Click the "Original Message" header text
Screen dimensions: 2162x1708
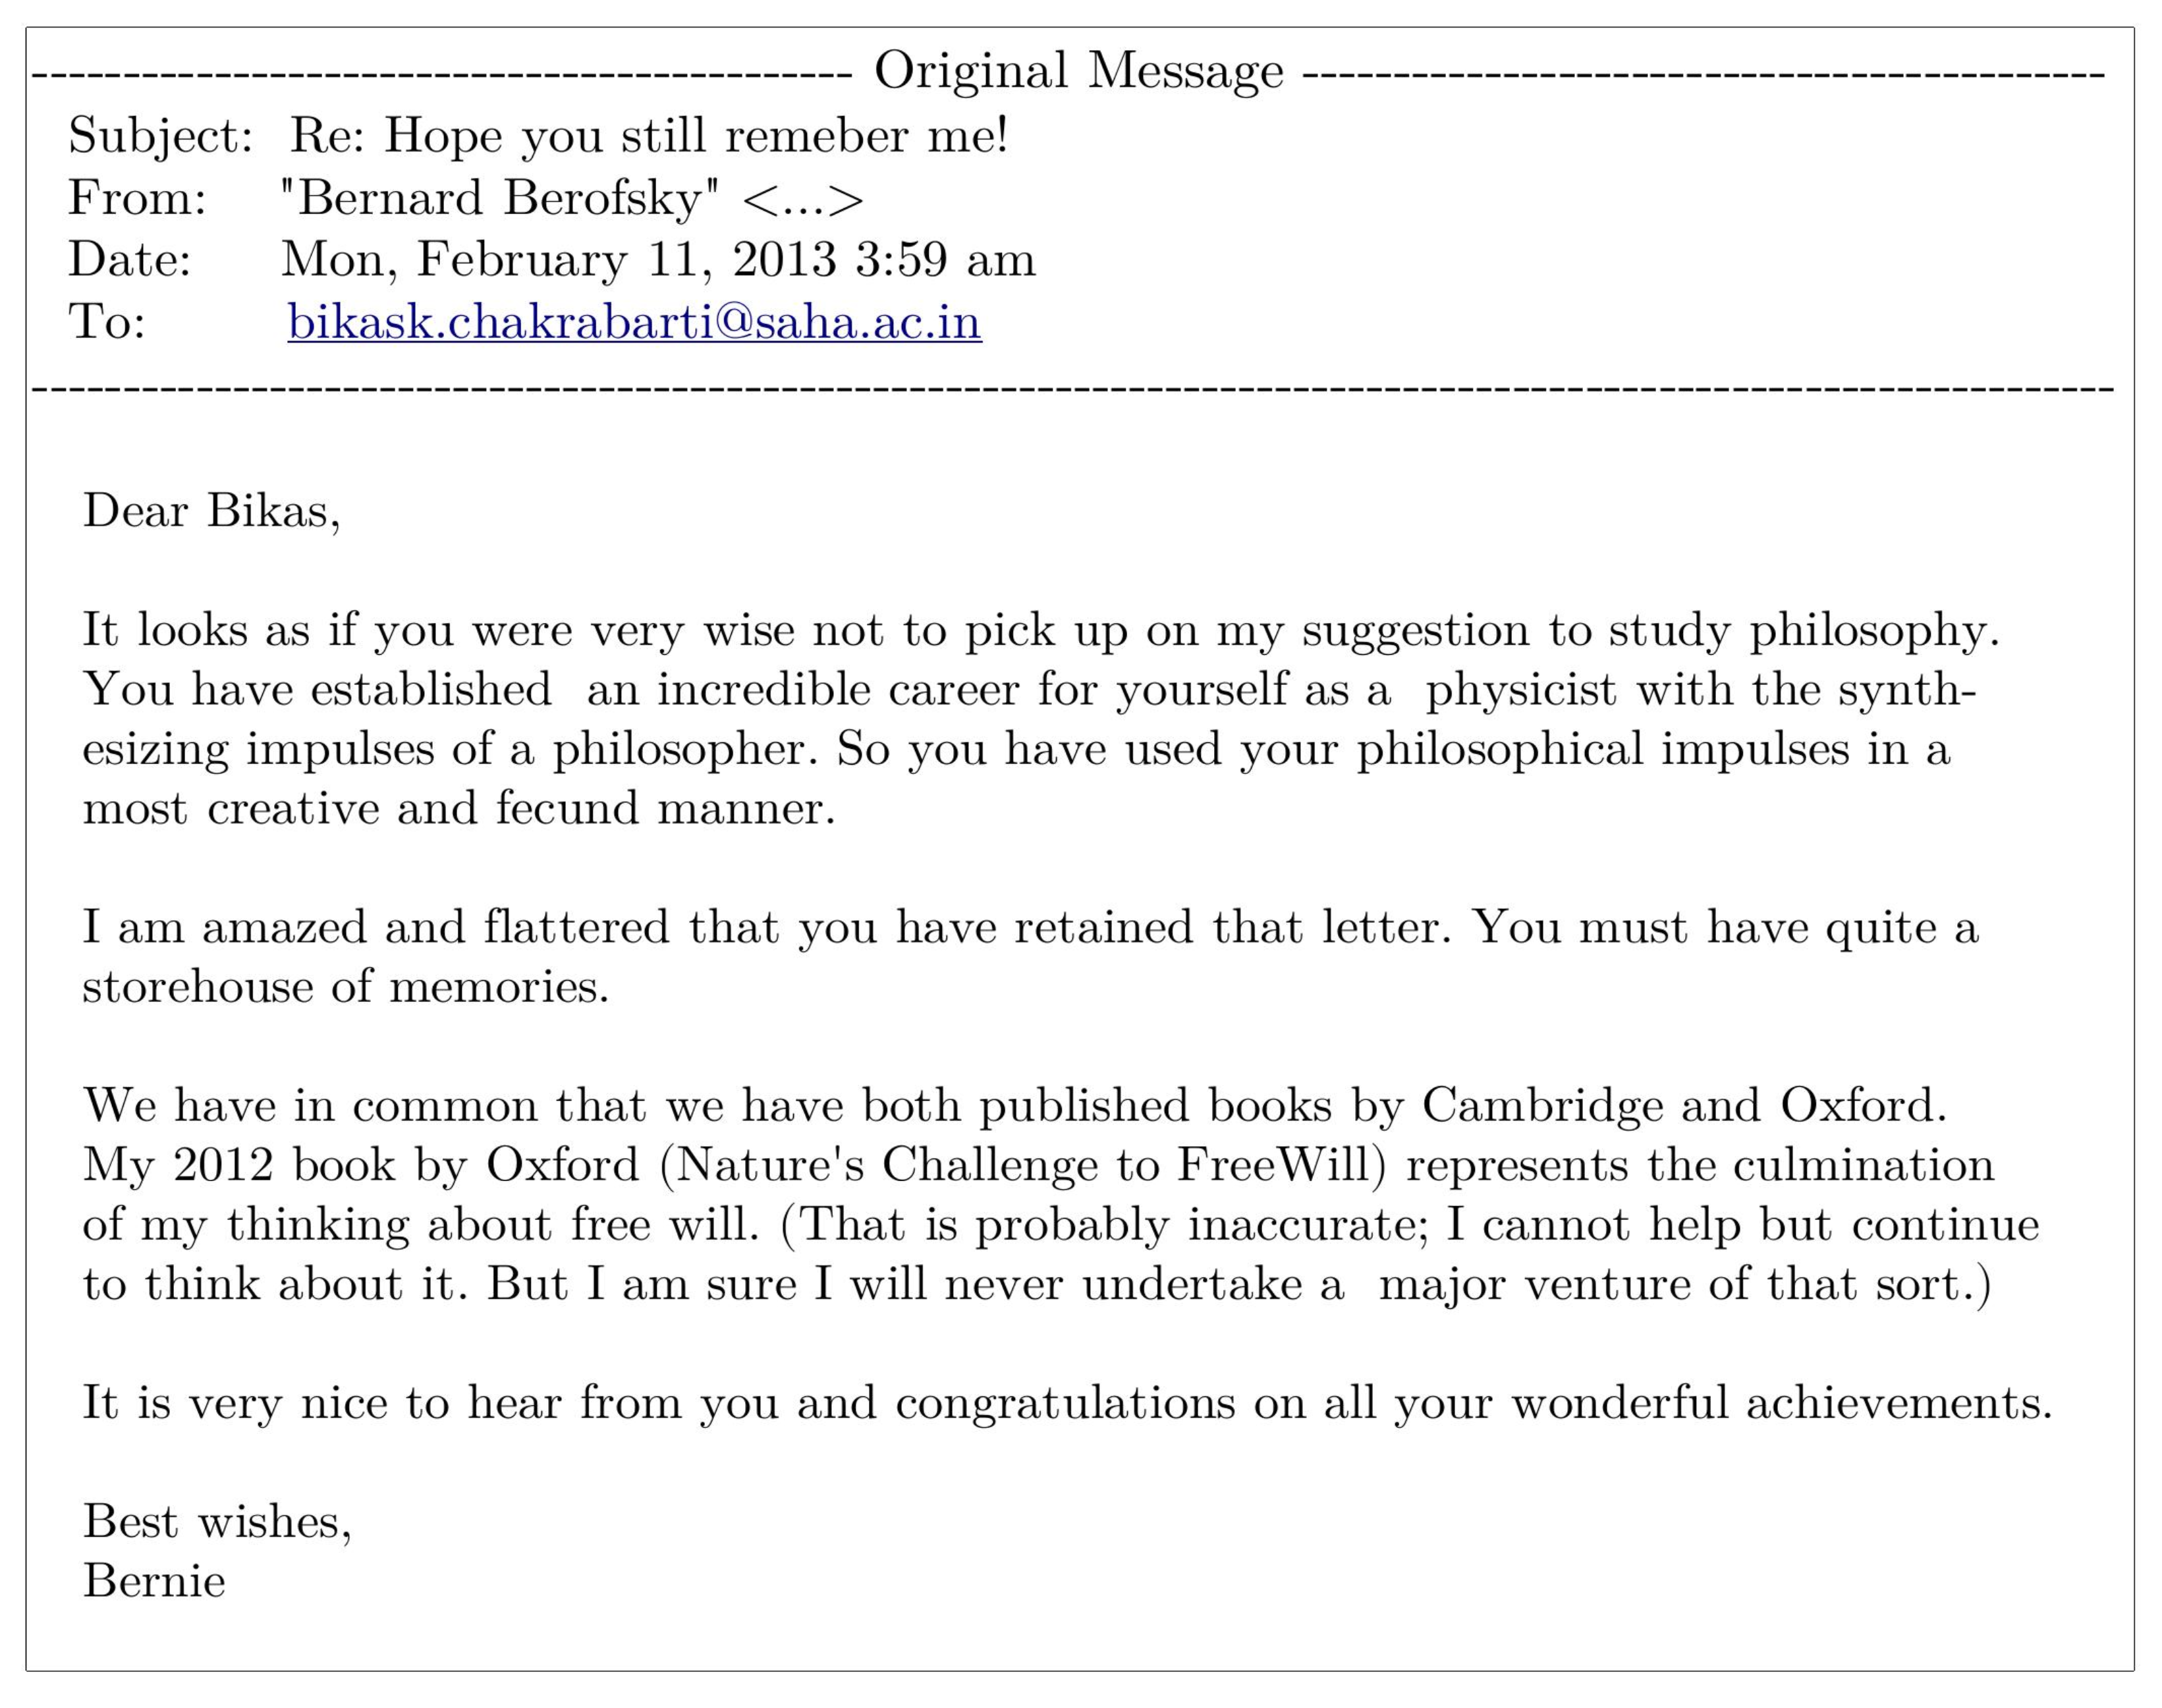[x=1078, y=71]
